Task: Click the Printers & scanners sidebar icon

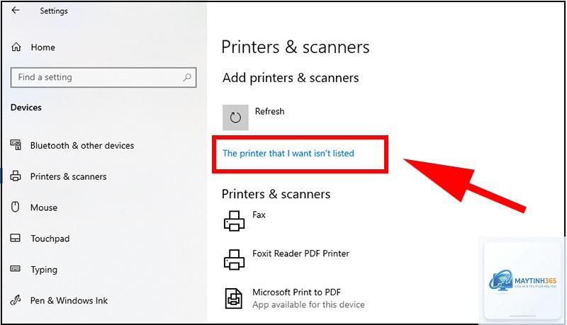Action: click(x=16, y=176)
